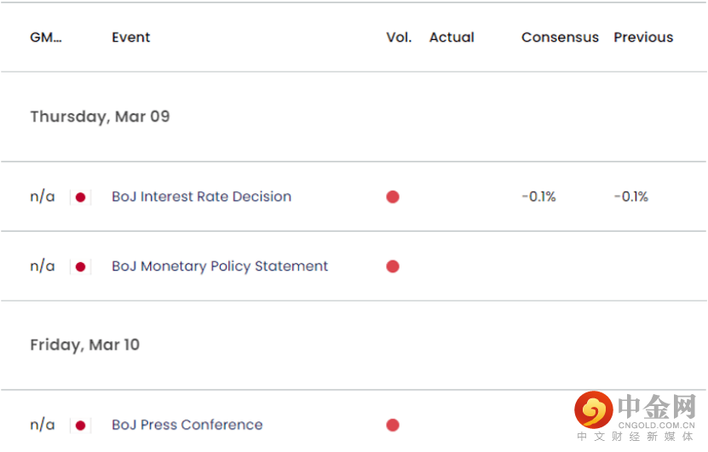708x452 pixels.
Task: Click Japan flag icon beside BoJ Interest Rate Decision
Action: click(81, 197)
